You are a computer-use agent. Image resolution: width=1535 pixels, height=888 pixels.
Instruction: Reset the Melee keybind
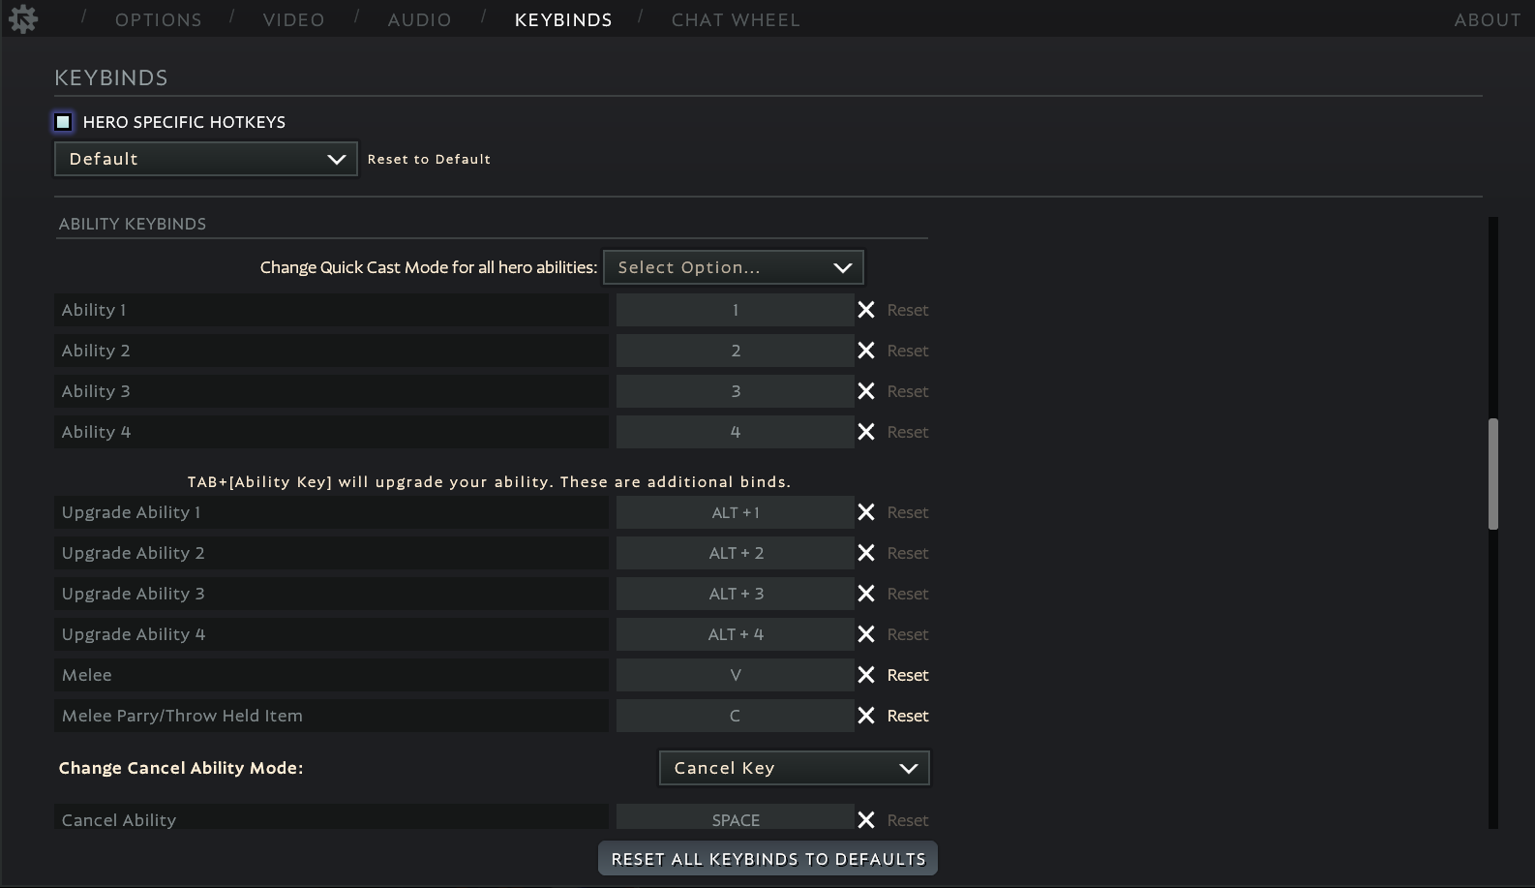(x=908, y=675)
